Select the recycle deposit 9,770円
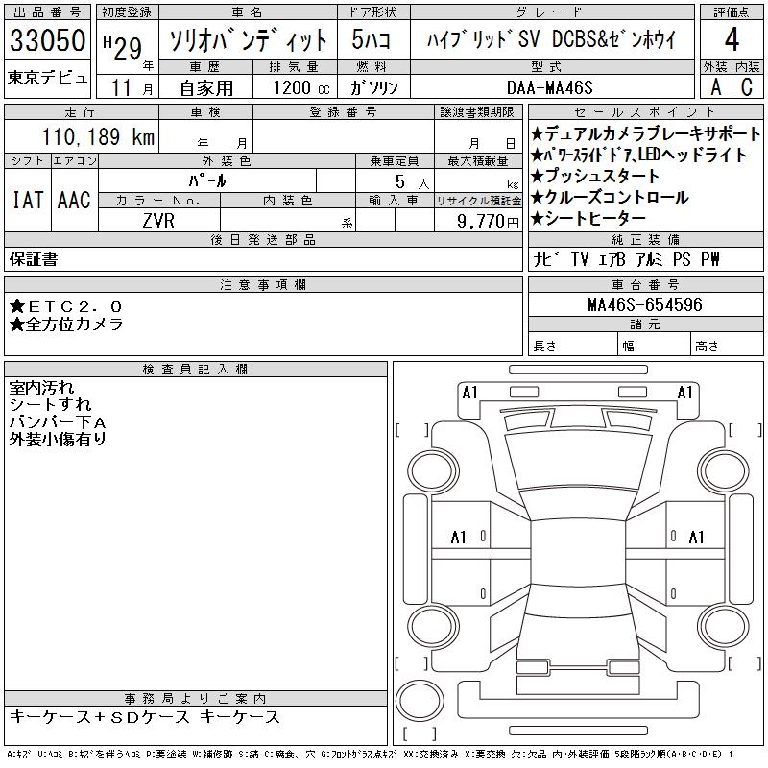 488,221
